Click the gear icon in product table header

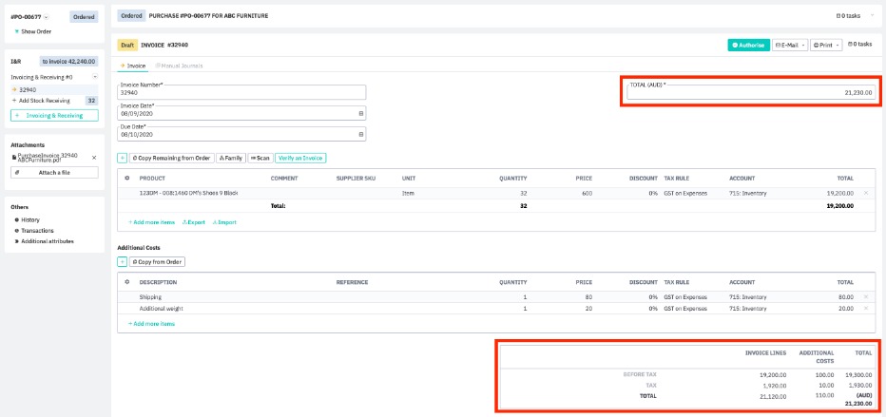126,178
